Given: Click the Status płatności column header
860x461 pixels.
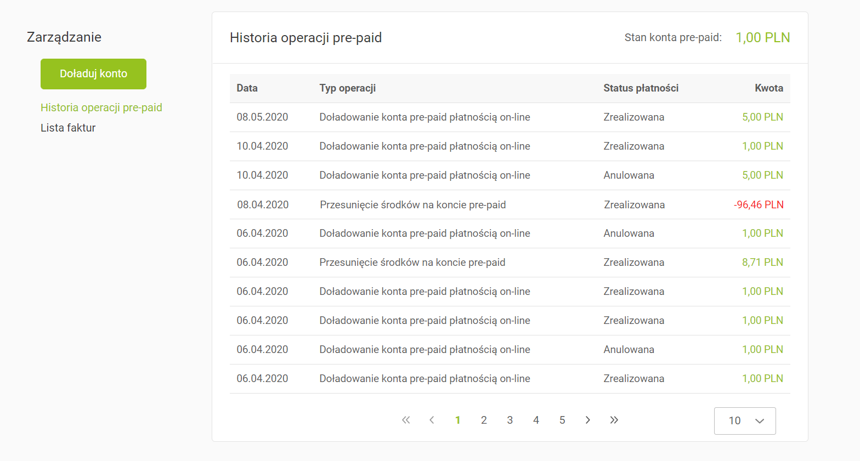Looking at the screenshot, I should point(641,88).
